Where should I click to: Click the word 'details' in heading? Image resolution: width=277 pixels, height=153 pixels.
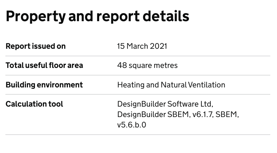(166, 16)
